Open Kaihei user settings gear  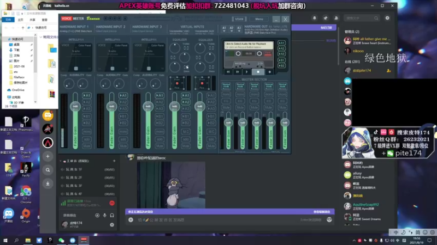[112, 225]
